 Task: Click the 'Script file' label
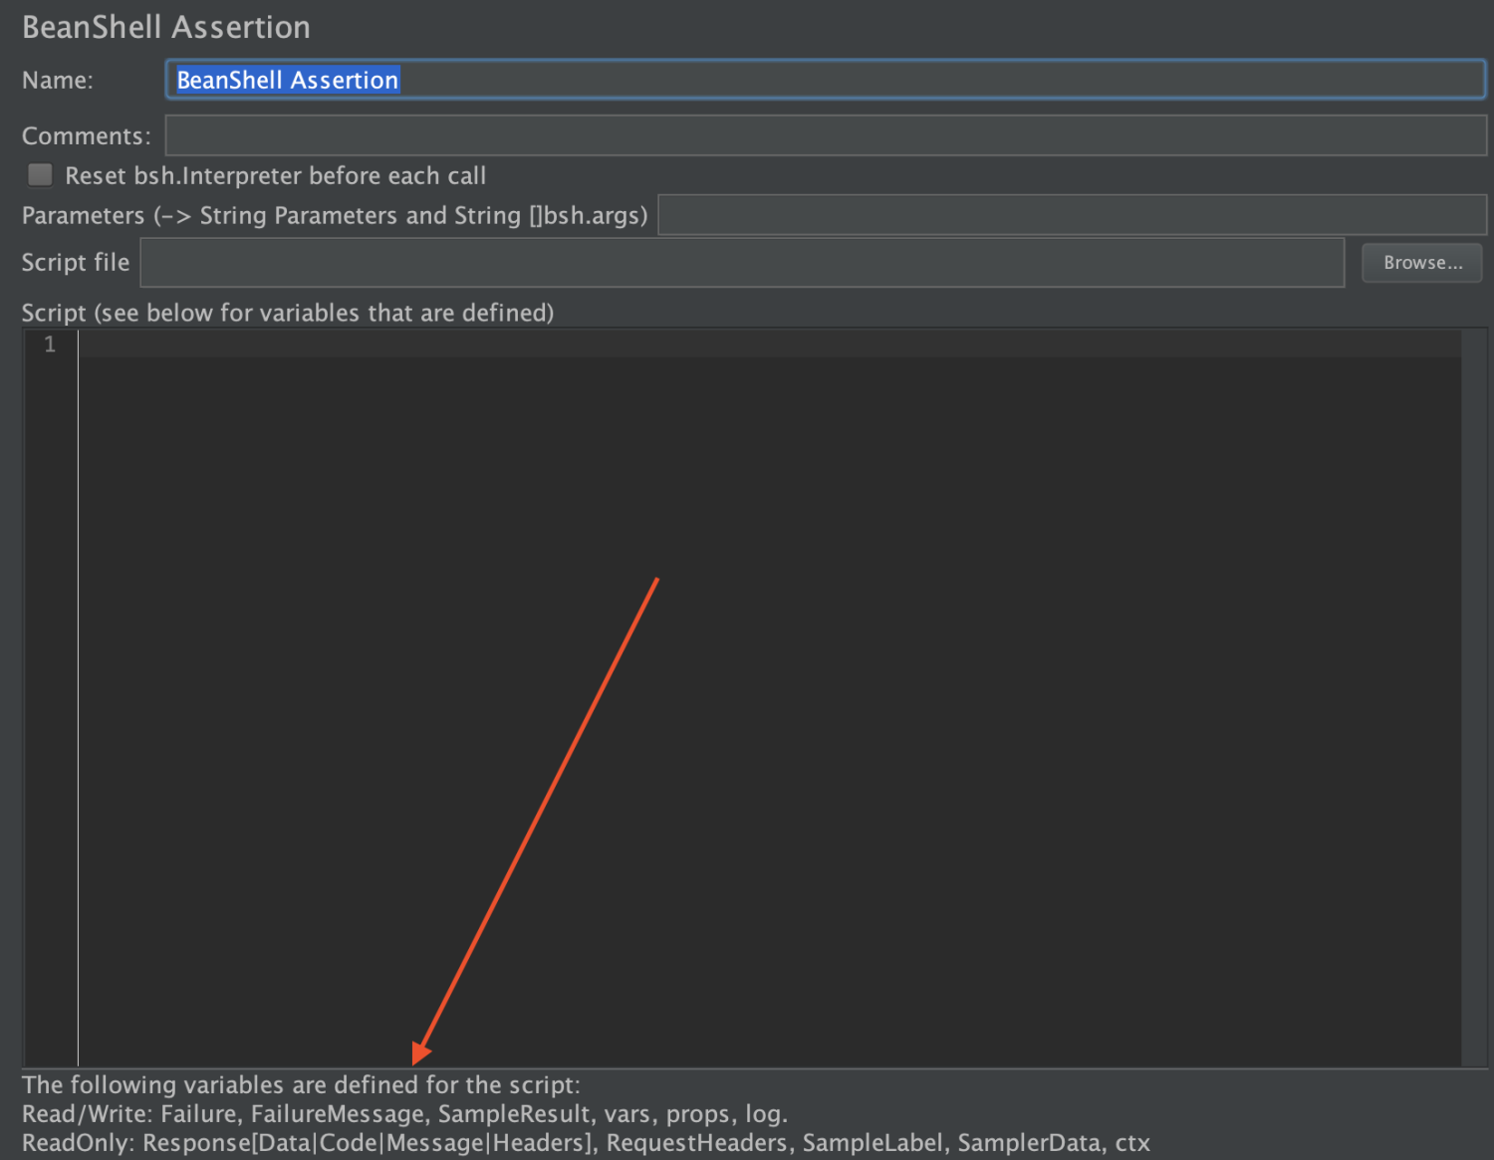click(76, 263)
